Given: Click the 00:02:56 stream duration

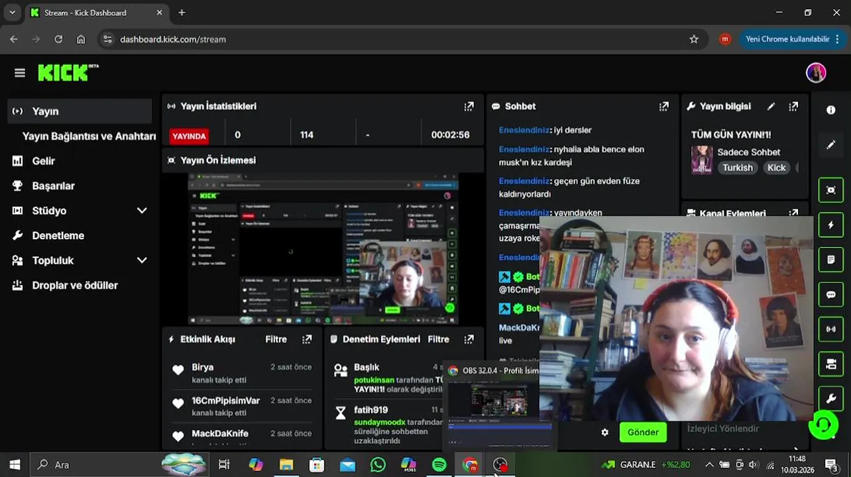Looking at the screenshot, I should (x=450, y=134).
